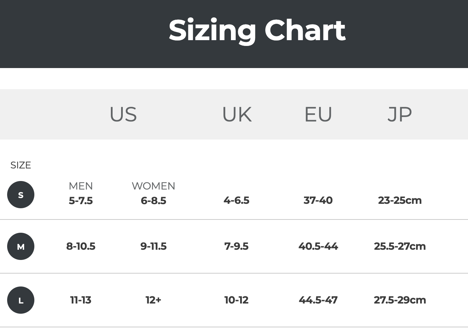Click the SIZE label
The image size is (468, 328).
click(x=21, y=165)
